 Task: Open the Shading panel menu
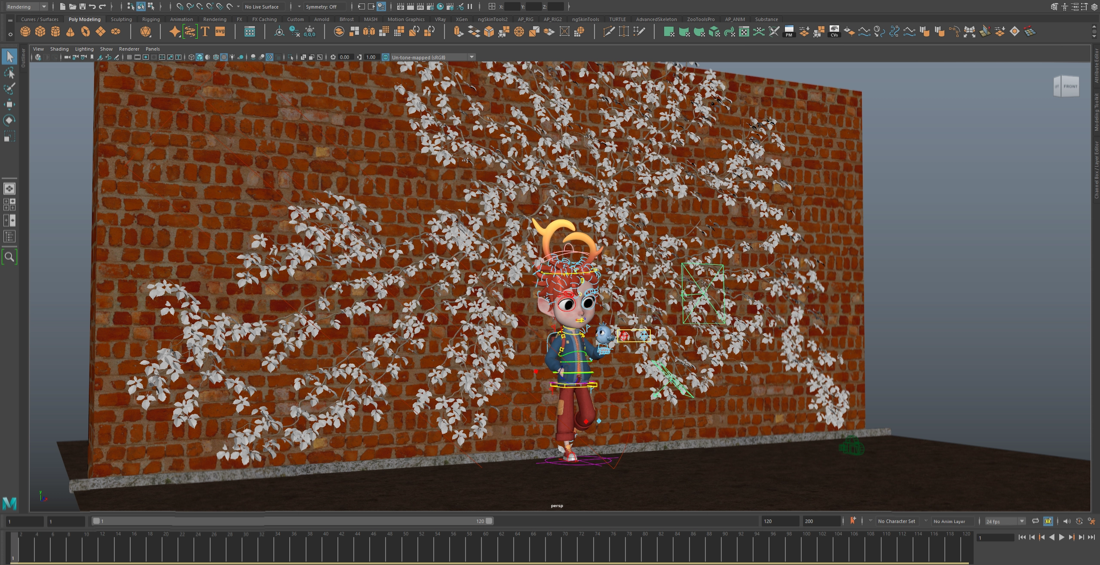59,49
